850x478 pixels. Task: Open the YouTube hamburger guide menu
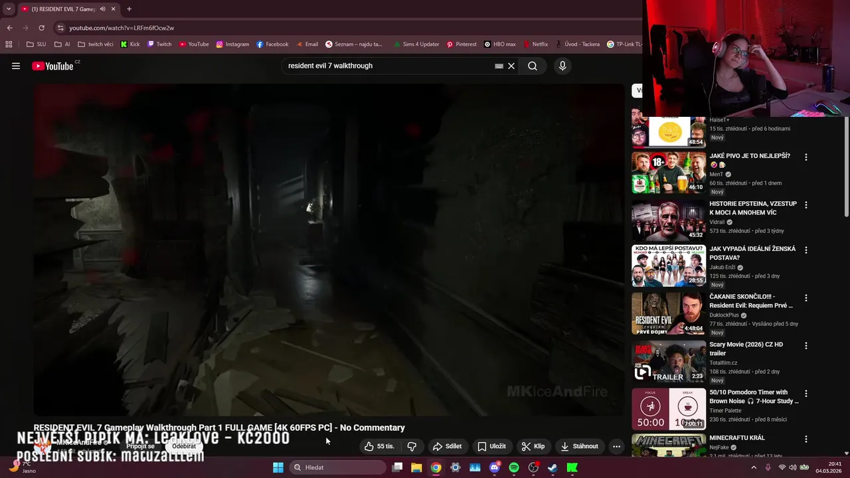coord(16,66)
